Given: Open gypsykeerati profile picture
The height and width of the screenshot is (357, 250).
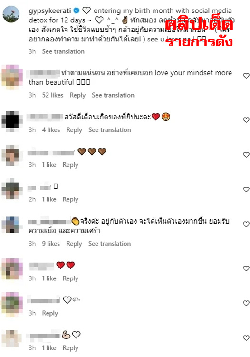Looking at the screenshot, I should 11,14.
